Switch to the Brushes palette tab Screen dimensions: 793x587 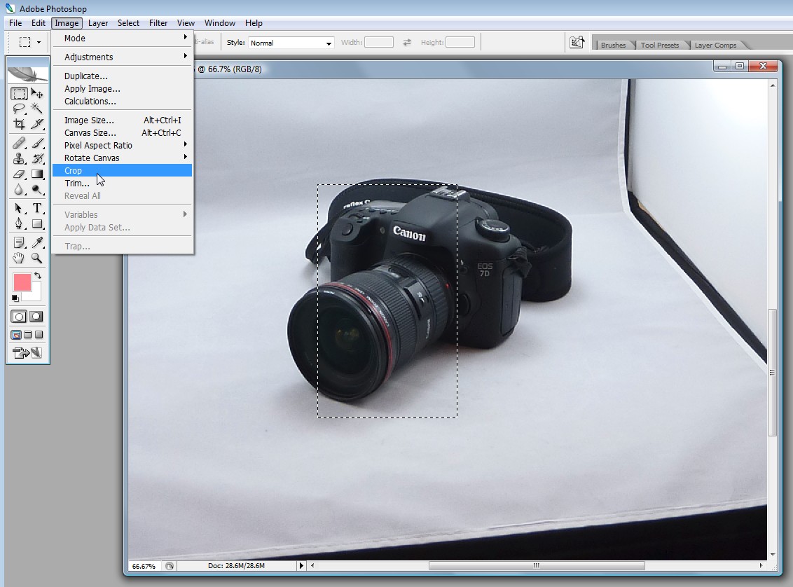tap(613, 45)
